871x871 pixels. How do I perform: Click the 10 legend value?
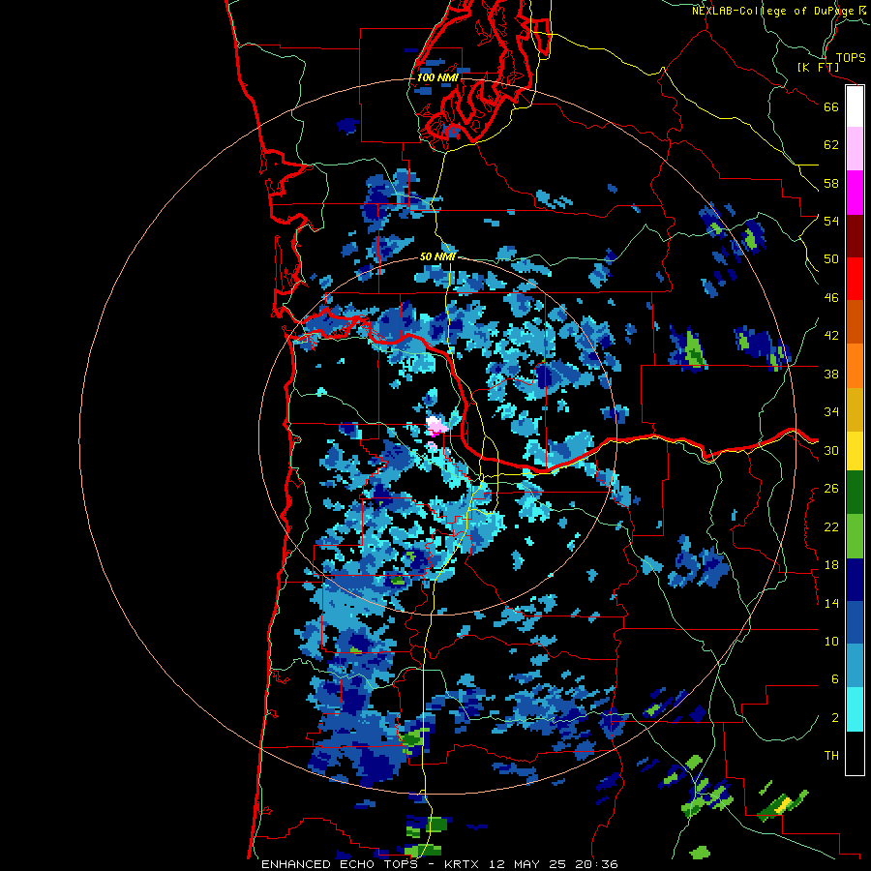click(831, 642)
